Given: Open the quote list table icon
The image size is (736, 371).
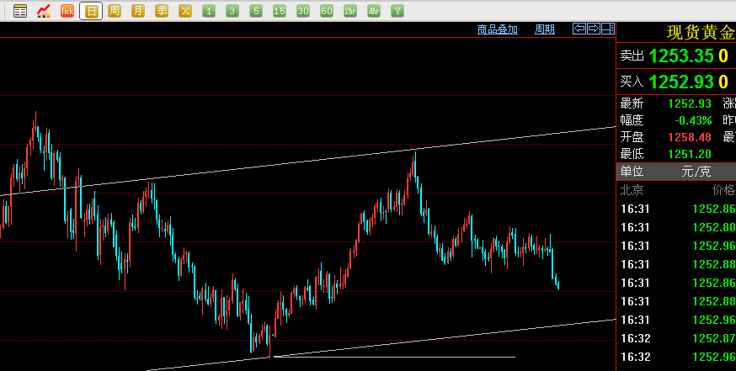Looking at the screenshot, I should [20, 11].
